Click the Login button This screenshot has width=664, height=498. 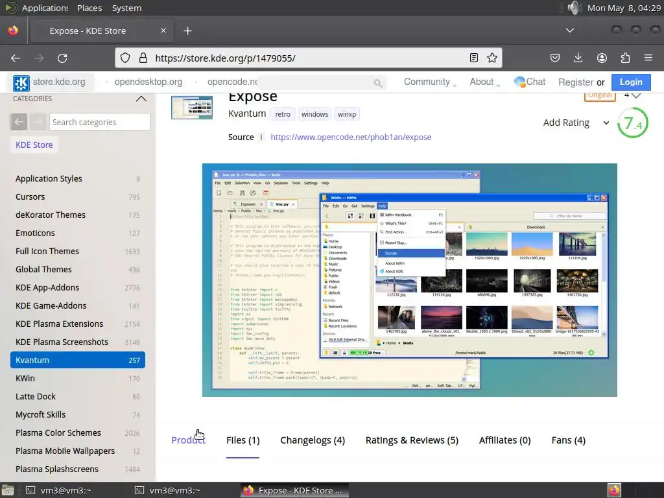631,82
